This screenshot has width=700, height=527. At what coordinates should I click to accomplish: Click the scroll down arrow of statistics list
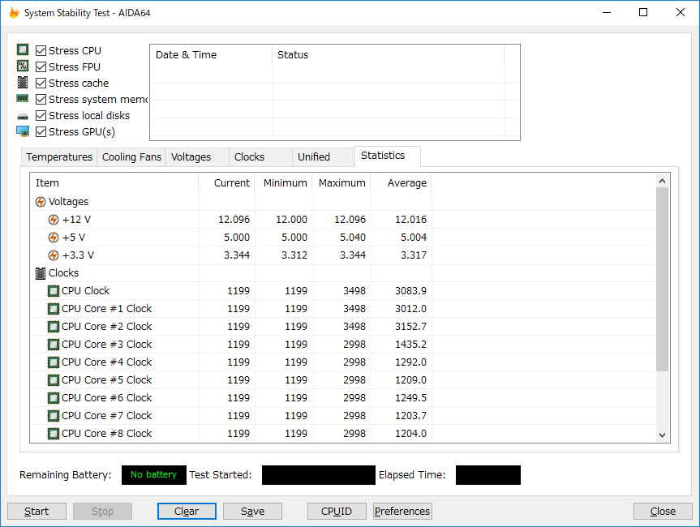point(663,435)
